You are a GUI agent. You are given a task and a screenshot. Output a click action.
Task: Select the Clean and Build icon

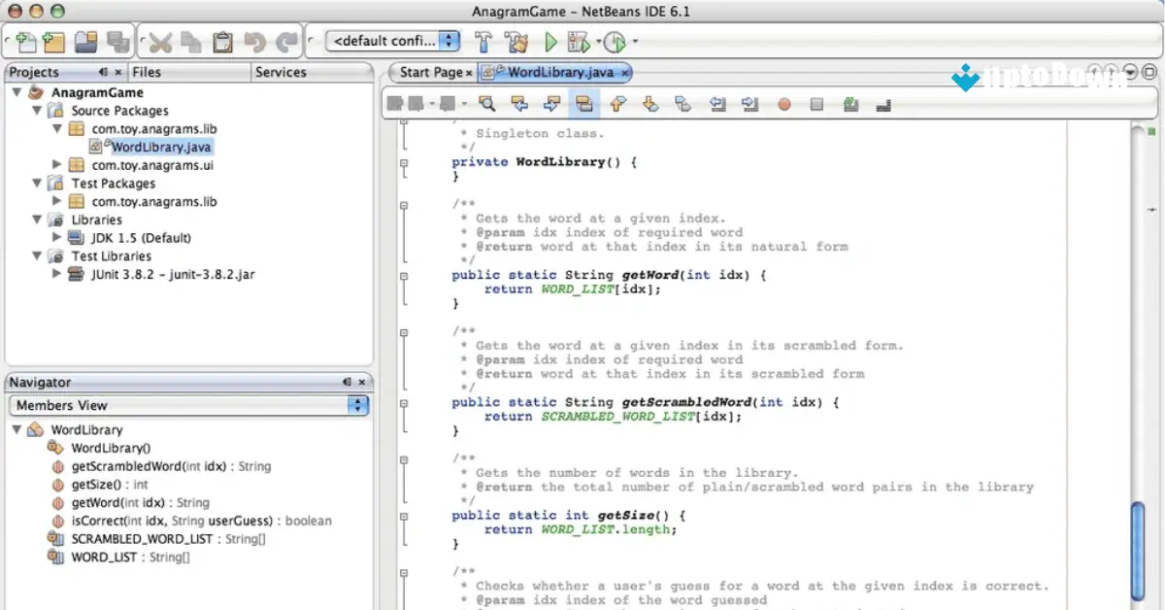516,41
